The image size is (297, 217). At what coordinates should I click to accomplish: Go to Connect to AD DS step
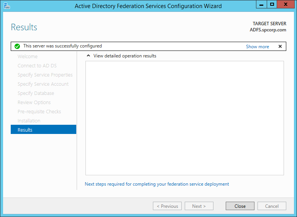point(37,65)
